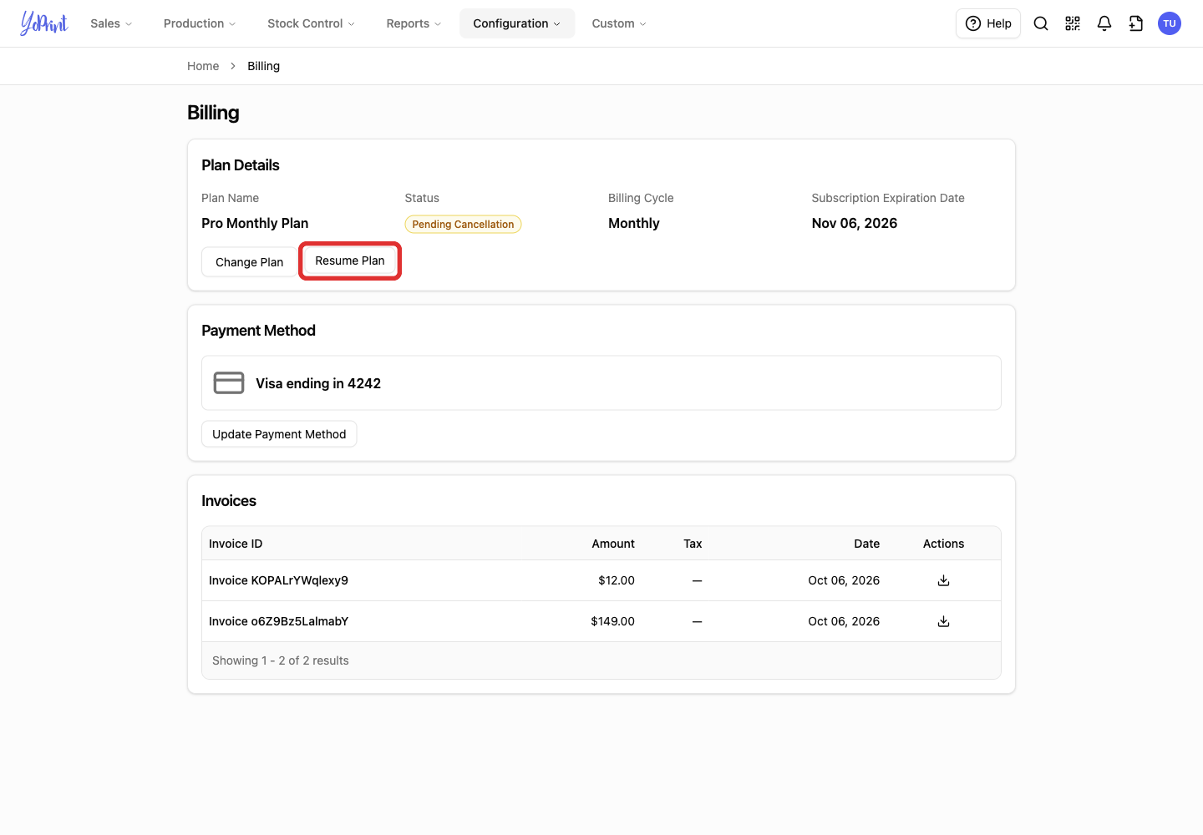This screenshot has height=835, width=1203.
Task: Open the TU user avatar menu
Action: pos(1170,23)
